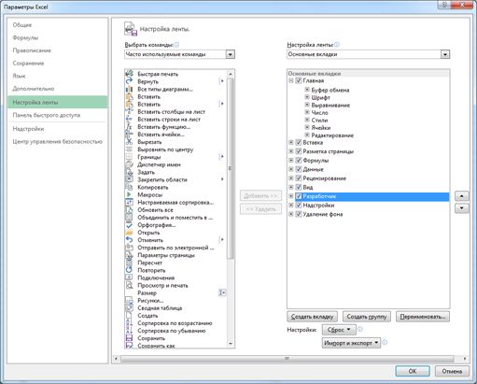Click the Создать группу button
Viewport: 477px width, 384px height.
[367, 317]
